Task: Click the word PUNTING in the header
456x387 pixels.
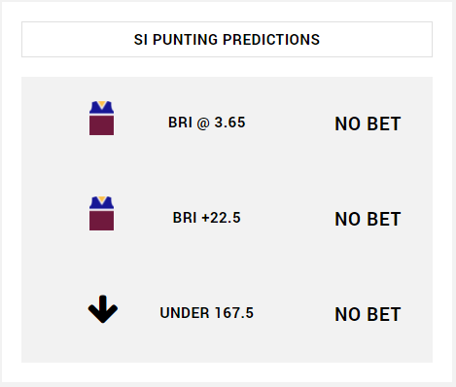Action: tap(185, 40)
